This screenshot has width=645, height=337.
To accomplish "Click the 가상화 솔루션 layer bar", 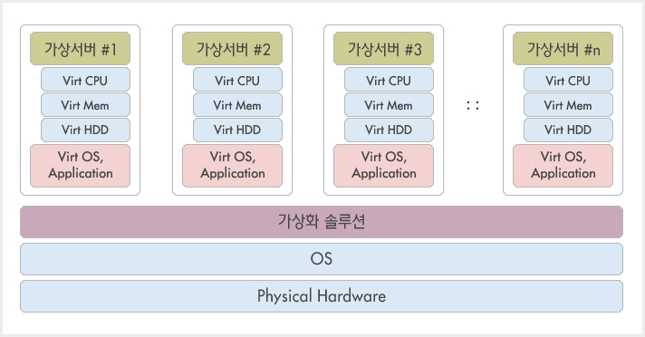I will coord(322,222).
